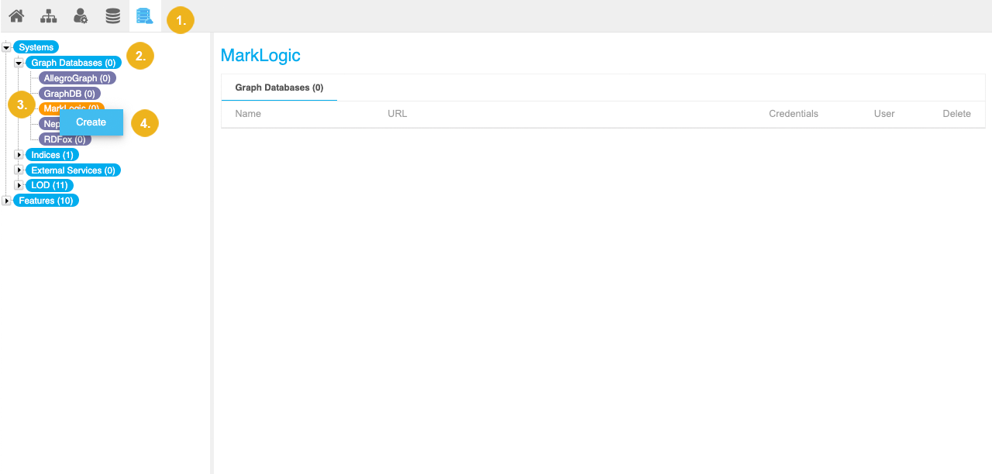The image size is (992, 474).
Task: Expand the External Services node arrow
Action: (x=19, y=170)
